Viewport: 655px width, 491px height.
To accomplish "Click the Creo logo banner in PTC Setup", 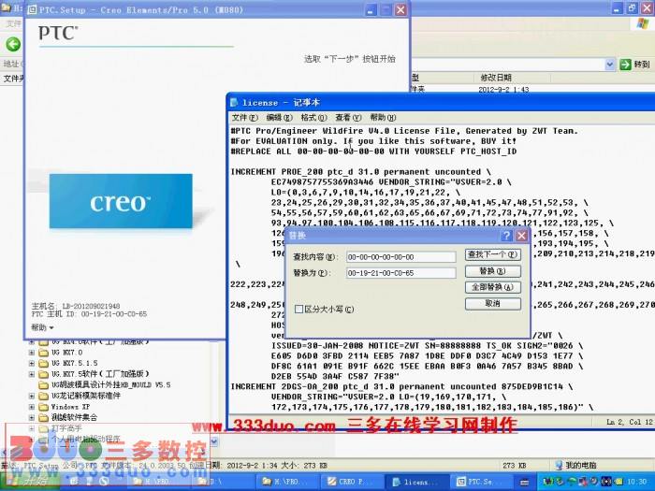I will click(x=121, y=201).
